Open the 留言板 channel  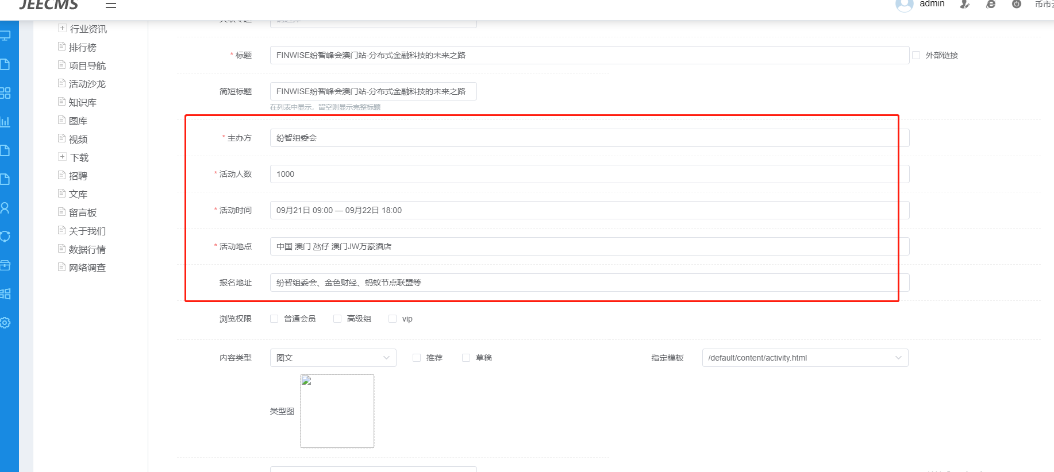[83, 213]
